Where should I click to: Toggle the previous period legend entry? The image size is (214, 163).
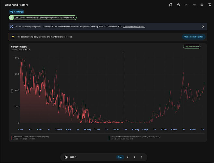point(134,138)
